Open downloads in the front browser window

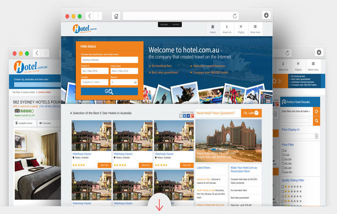click(x=266, y=15)
